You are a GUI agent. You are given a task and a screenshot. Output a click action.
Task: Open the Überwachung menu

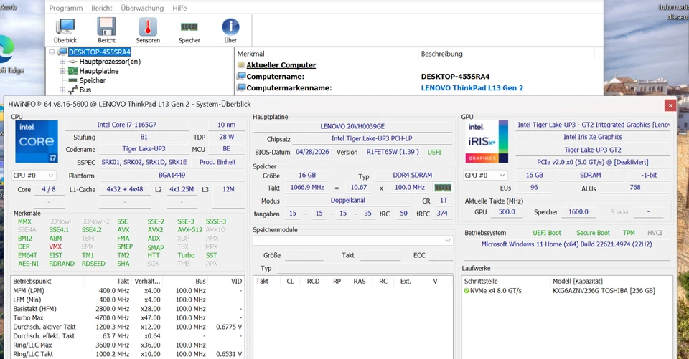(142, 8)
